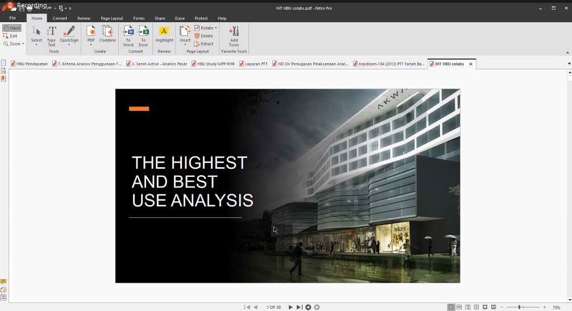Toggle the Hand tool
Viewport: 572px width, 311px height.
[x=11, y=28]
